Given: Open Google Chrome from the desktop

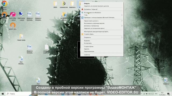Looking at the screenshot, I should (4, 3).
